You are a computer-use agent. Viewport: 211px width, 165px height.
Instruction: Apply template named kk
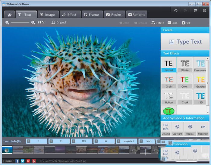click(x=104, y=141)
